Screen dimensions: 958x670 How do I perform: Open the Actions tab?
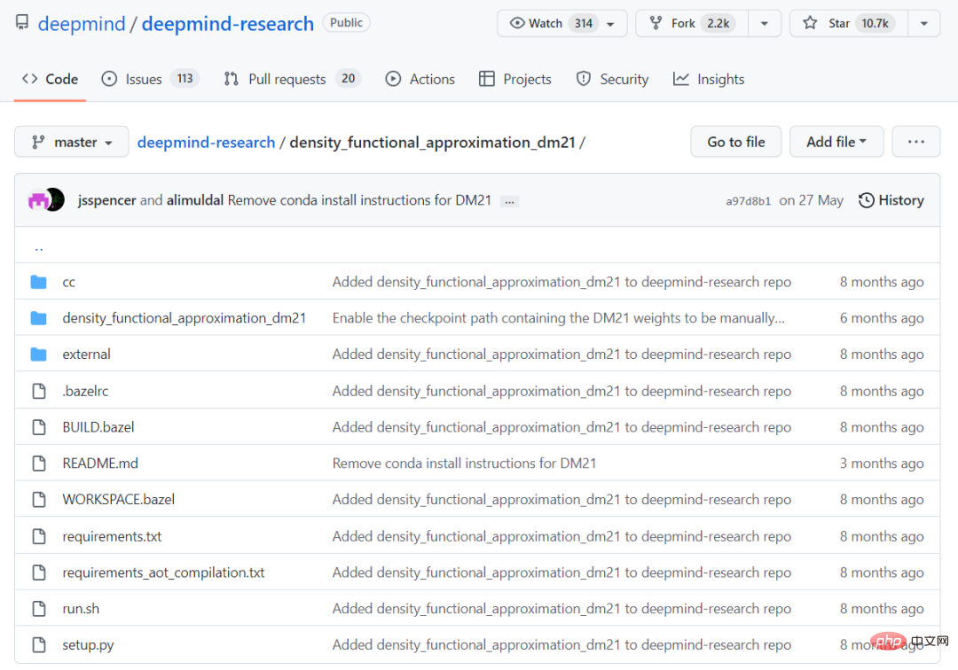(420, 80)
